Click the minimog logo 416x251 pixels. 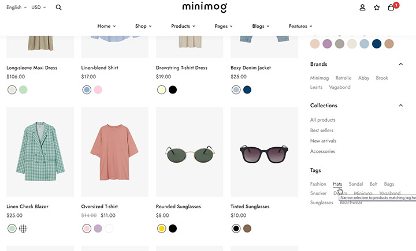click(205, 8)
